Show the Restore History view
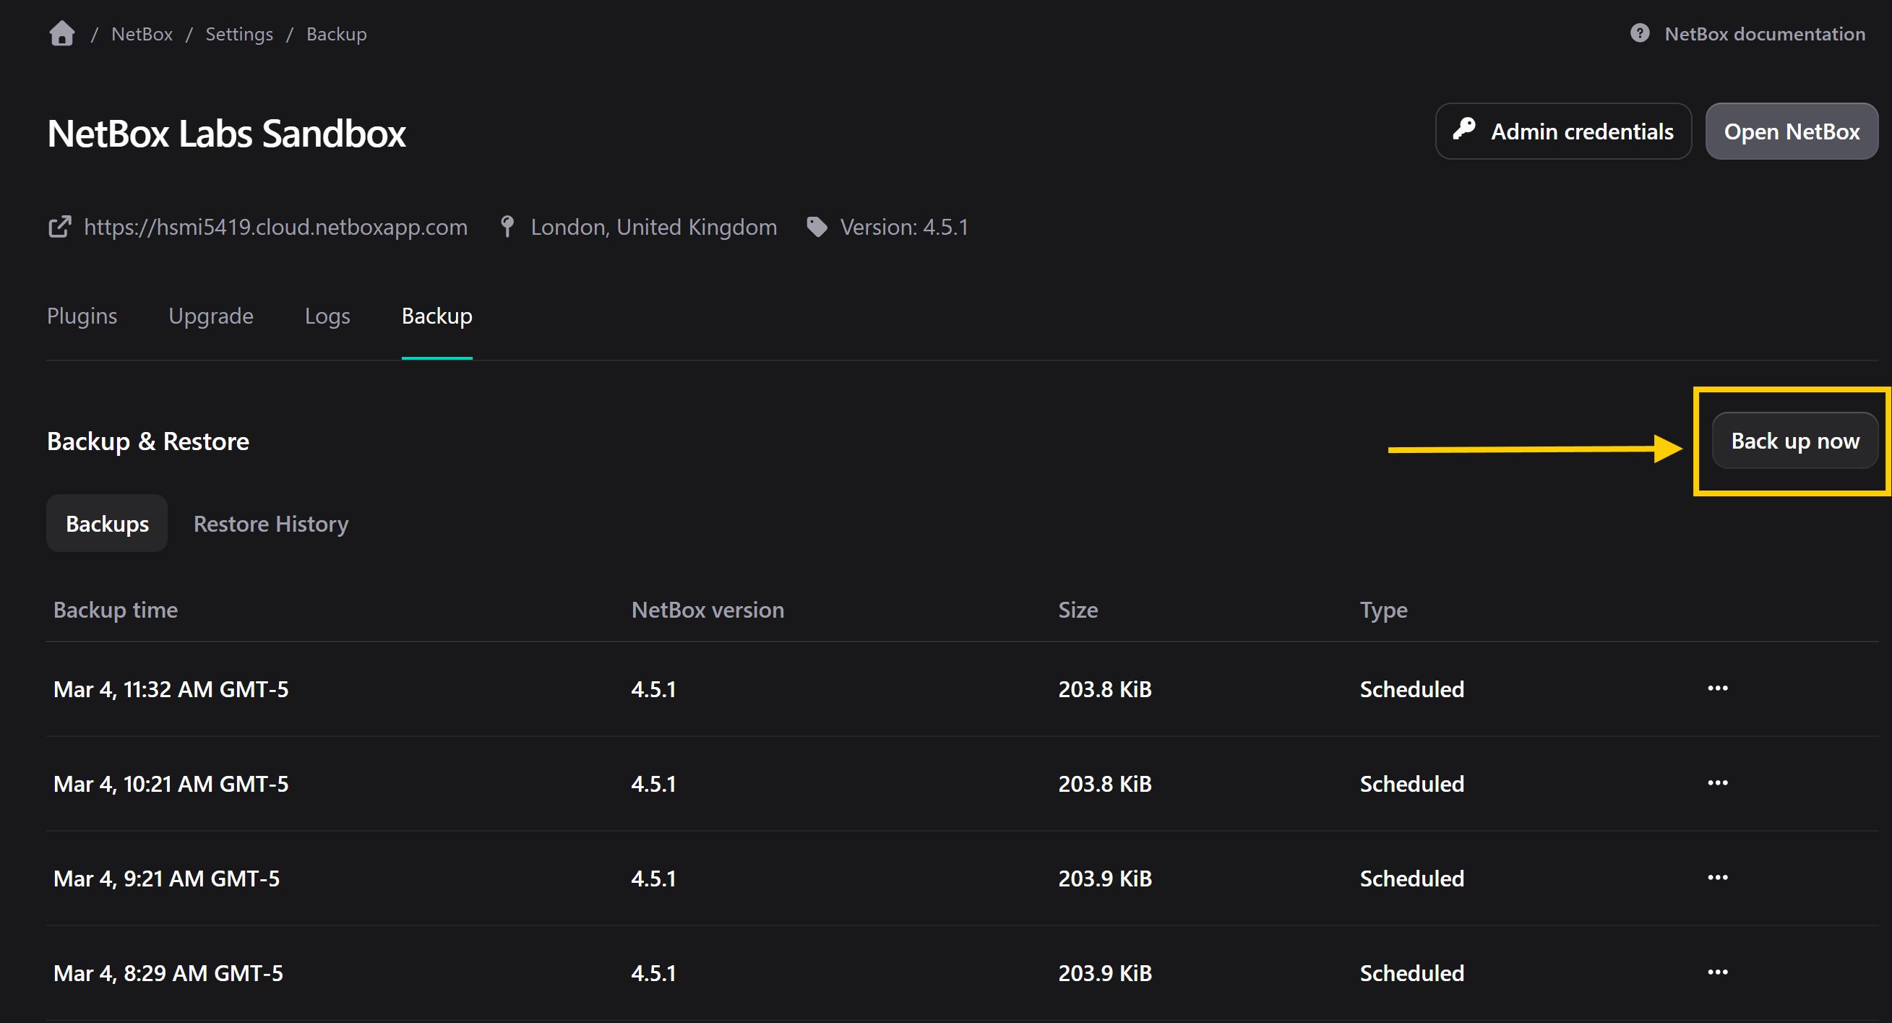The height and width of the screenshot is (1023, 1892). [270, 524]
